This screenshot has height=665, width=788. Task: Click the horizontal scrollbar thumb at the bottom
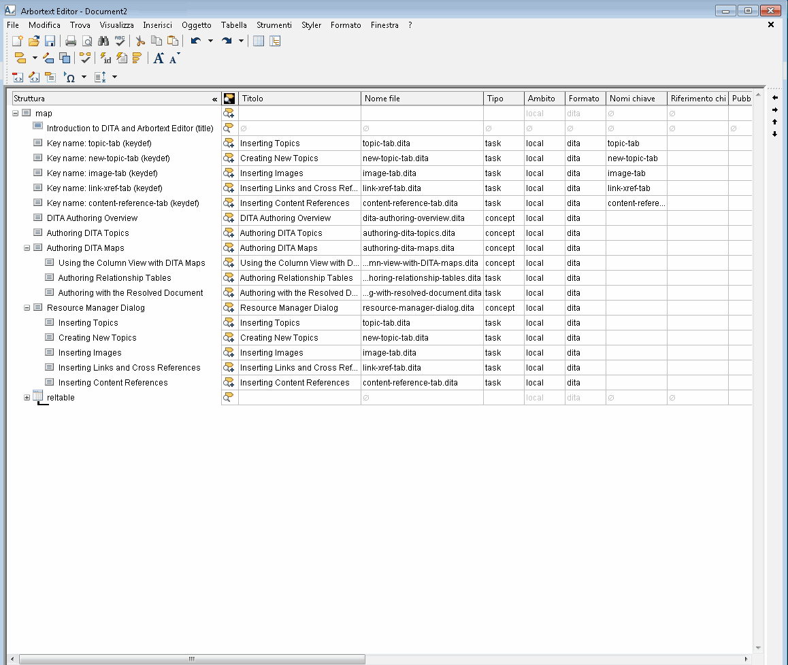(x=192, y=659)
